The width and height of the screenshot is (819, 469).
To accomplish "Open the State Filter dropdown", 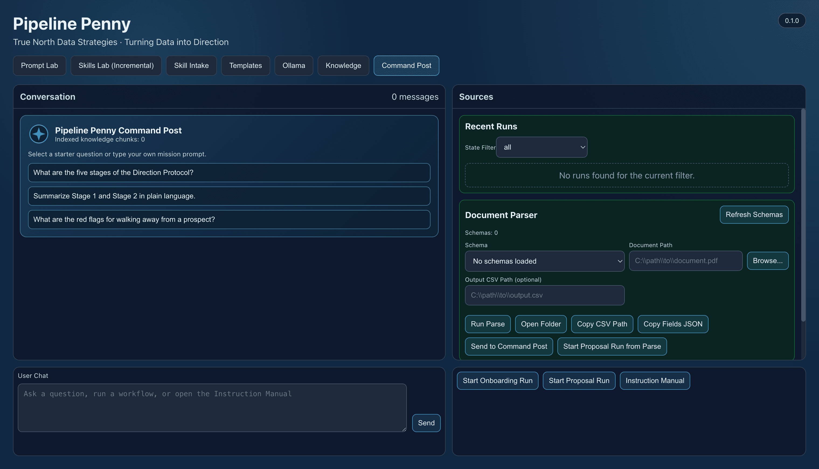I will tap(542, 147).
